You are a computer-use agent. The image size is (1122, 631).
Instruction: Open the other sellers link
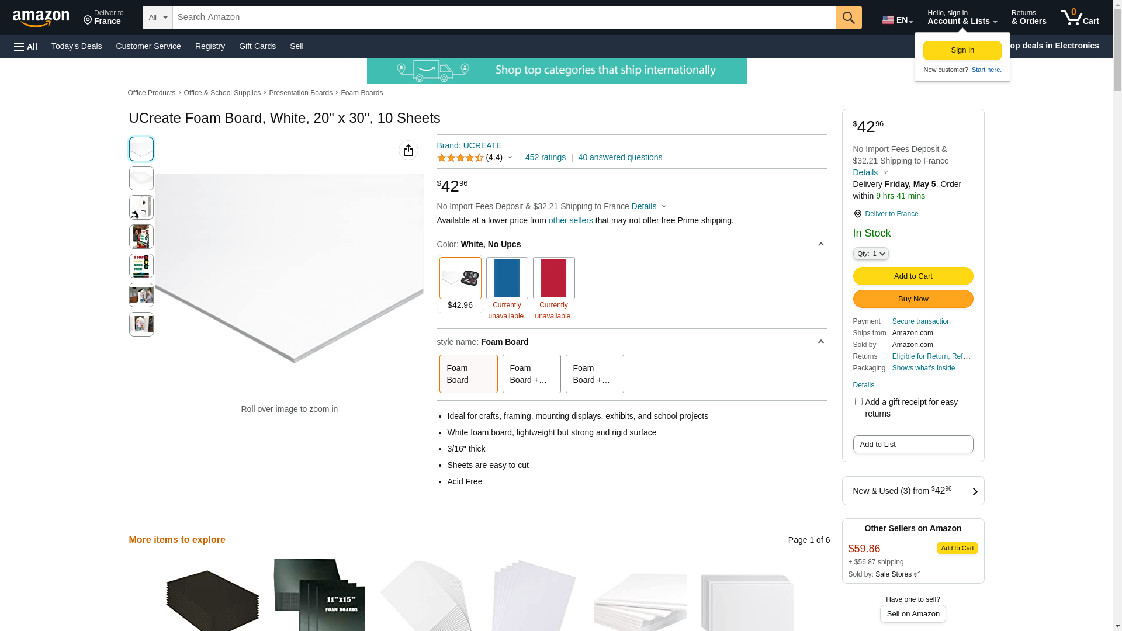point(570,220)
